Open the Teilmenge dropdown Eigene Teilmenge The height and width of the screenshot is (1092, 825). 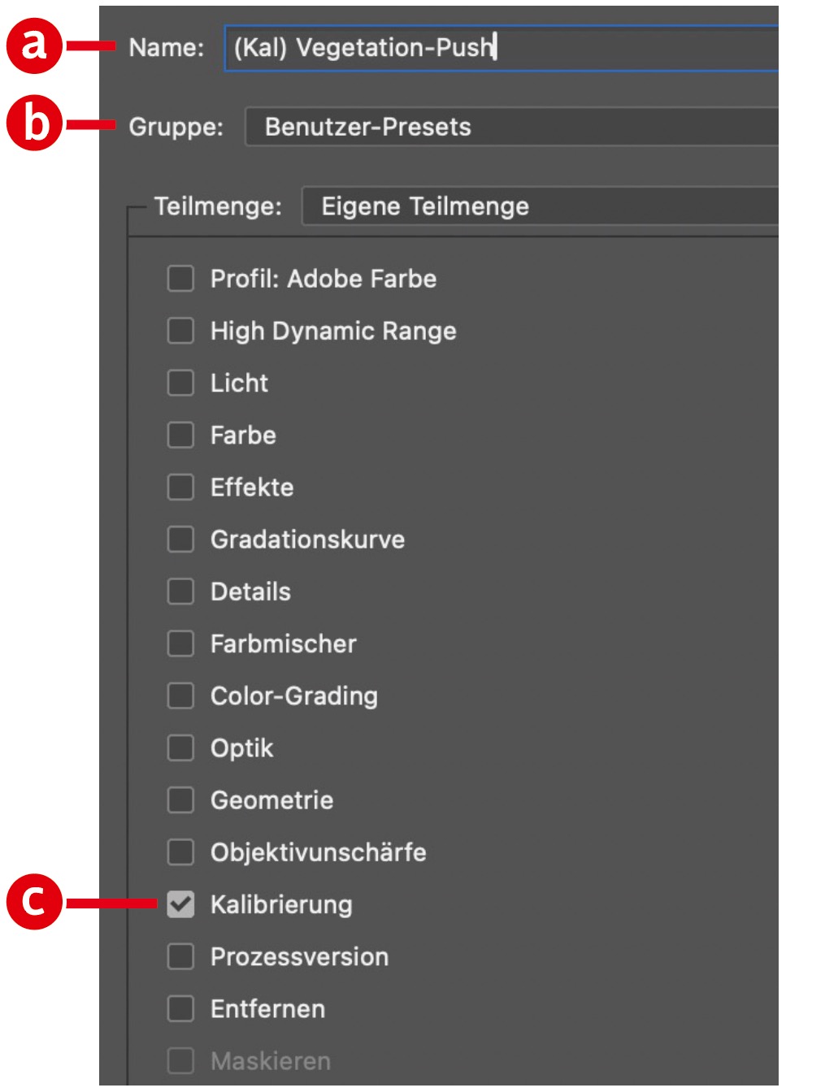click(x=540, y=206)
